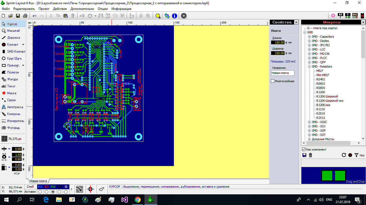The height and width of the screenshot is (205, 366).
Task: Select the Текст tool
Action: coord(13,86)
